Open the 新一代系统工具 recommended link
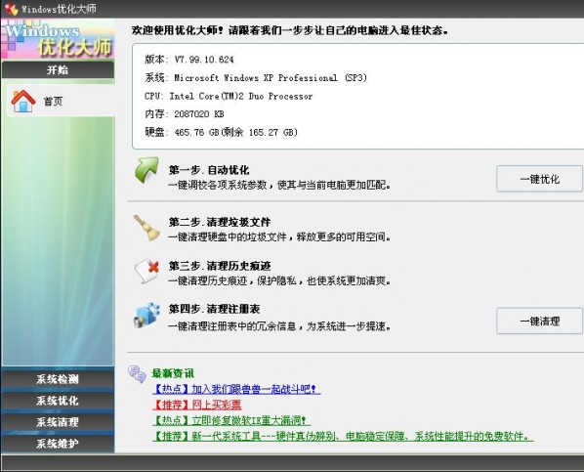The height and width of the screenshot is (472, 584). pos(343,436)
